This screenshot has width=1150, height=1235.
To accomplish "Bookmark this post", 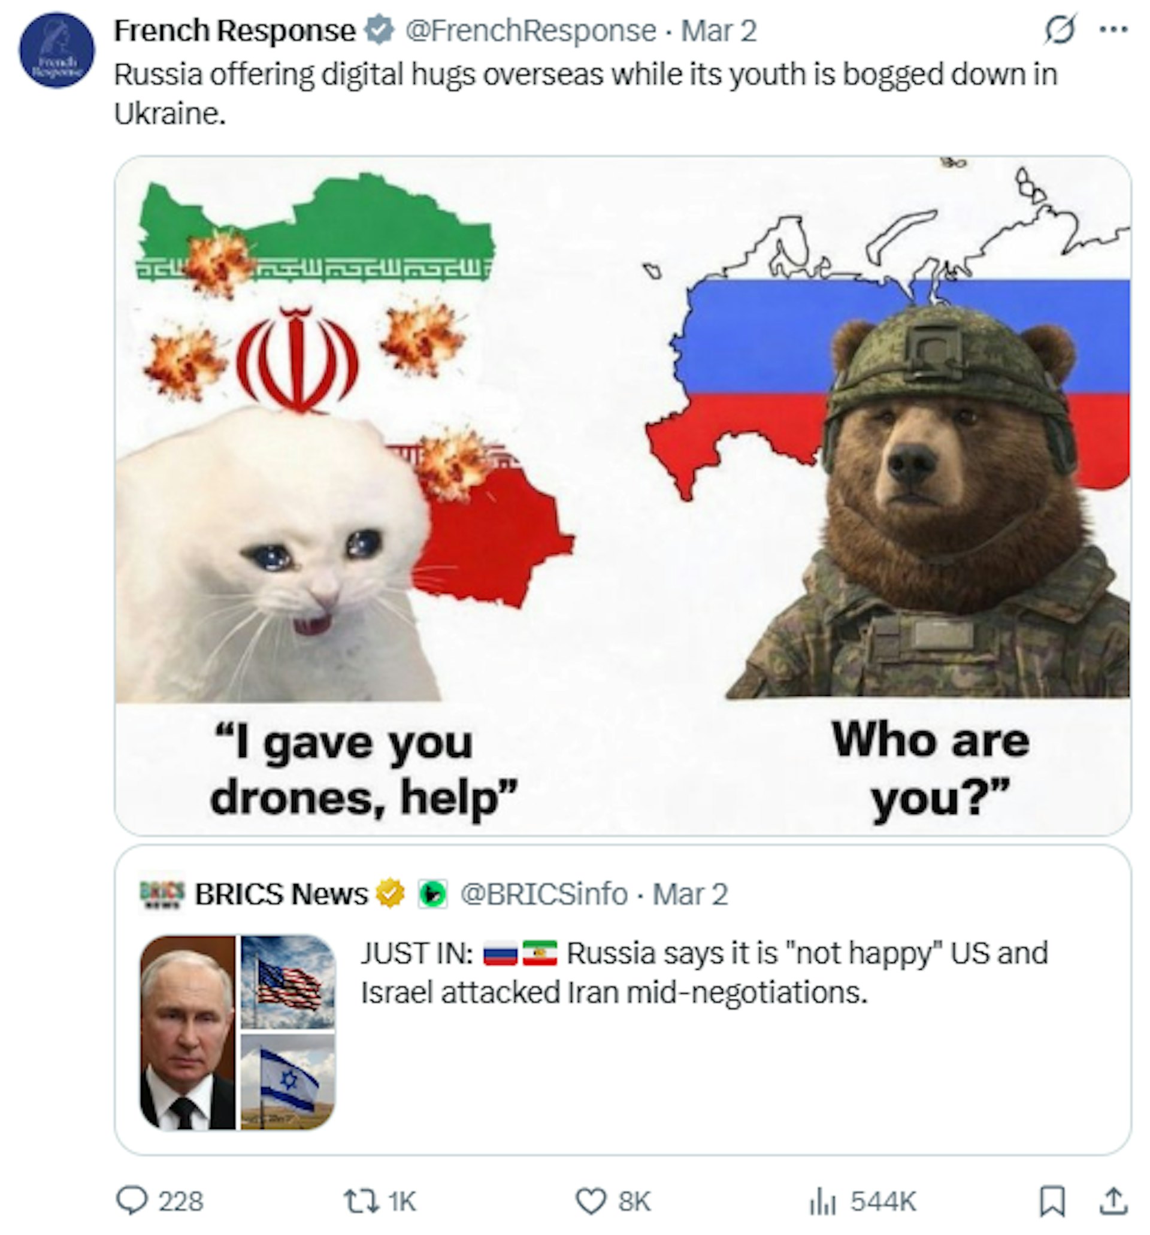I will point(1051,1200).
